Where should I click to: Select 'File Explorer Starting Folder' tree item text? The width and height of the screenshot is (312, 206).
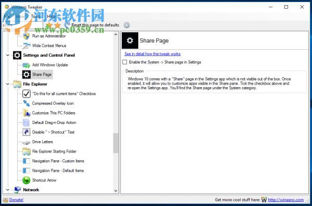click(54, 152)
